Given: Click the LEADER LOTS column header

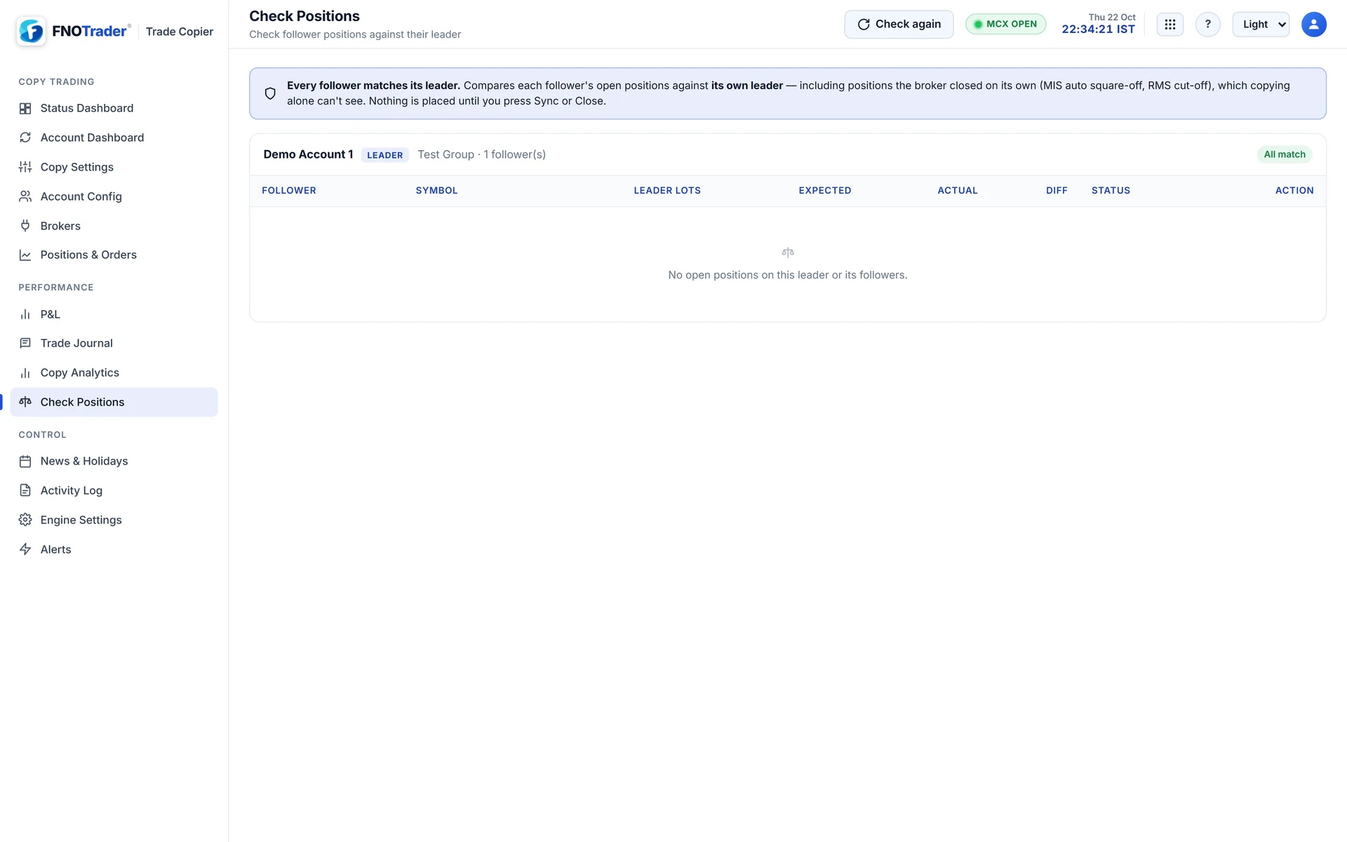Looking at the screenshot, I should 667,191.
